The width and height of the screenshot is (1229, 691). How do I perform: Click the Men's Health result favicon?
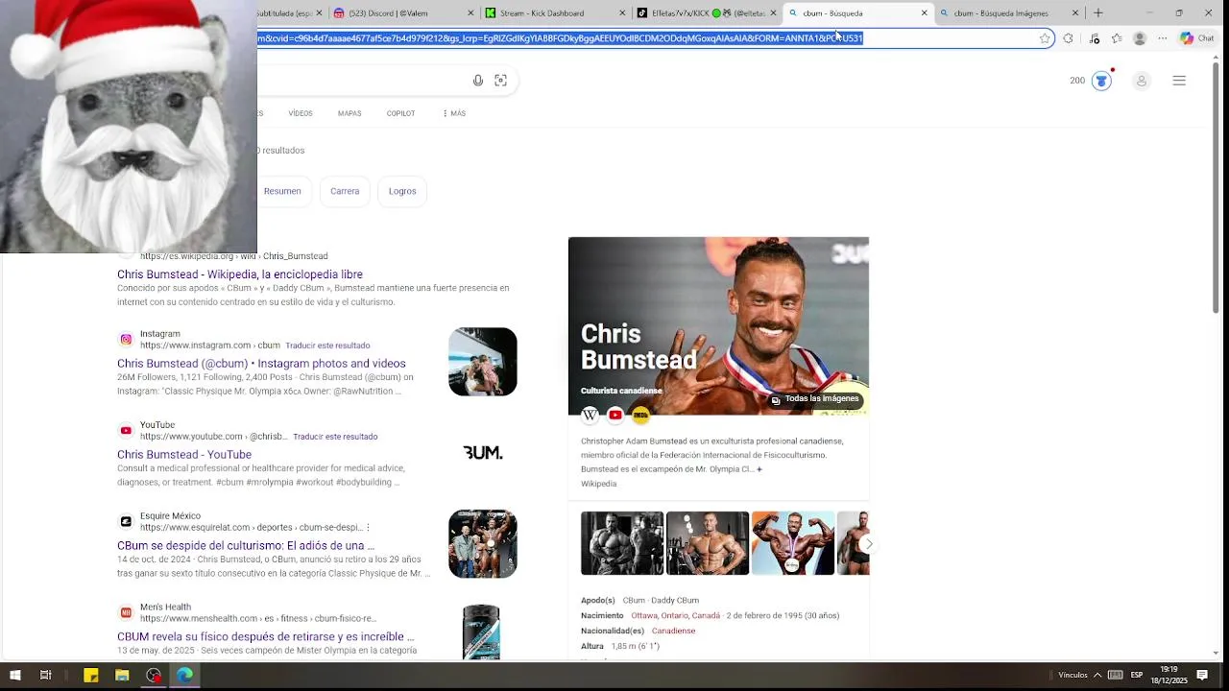126,612
